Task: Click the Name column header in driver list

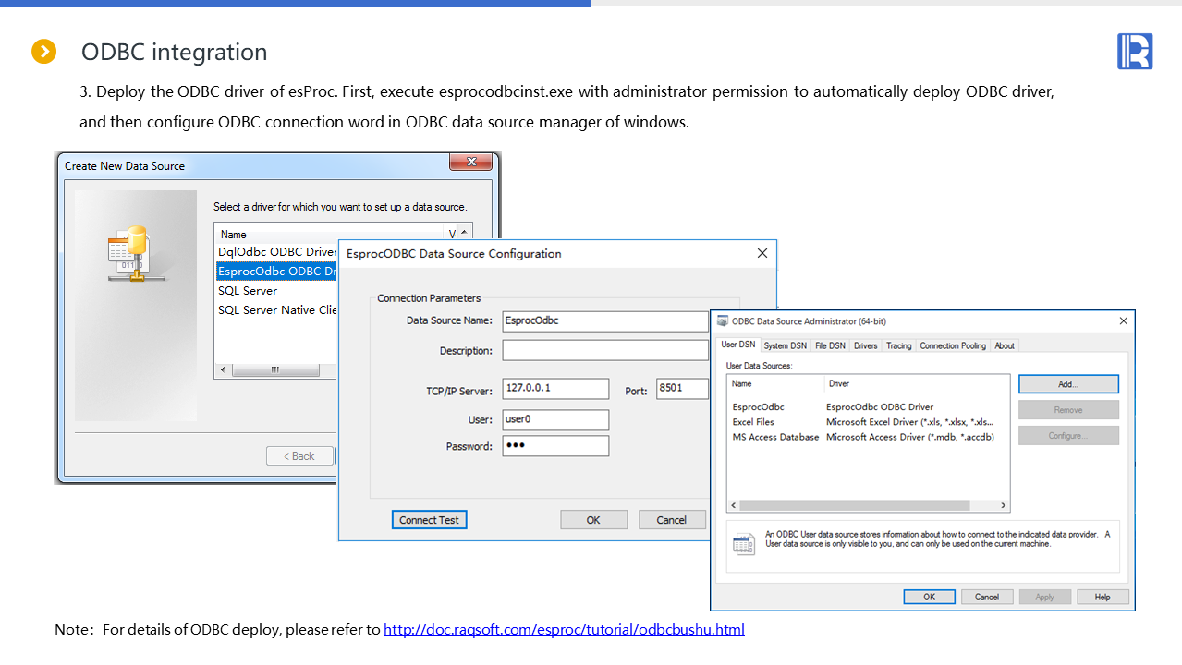Action: [x=234, y=235]
